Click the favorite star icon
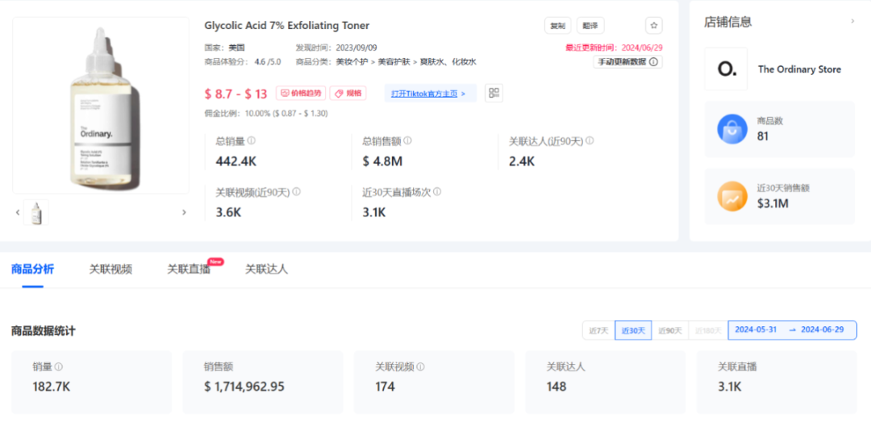Screen dimensions: 871x431 (x=654, y=26)
